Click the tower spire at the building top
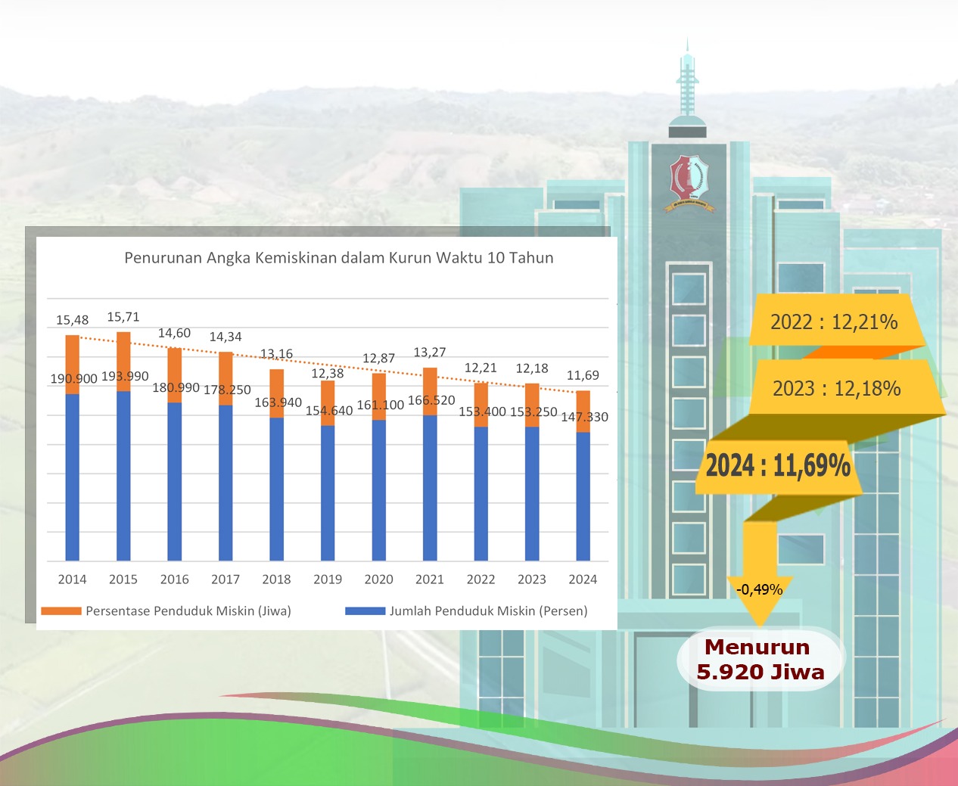Image resolution: width=958 pixels, height=786 pixels. point(687,83)
